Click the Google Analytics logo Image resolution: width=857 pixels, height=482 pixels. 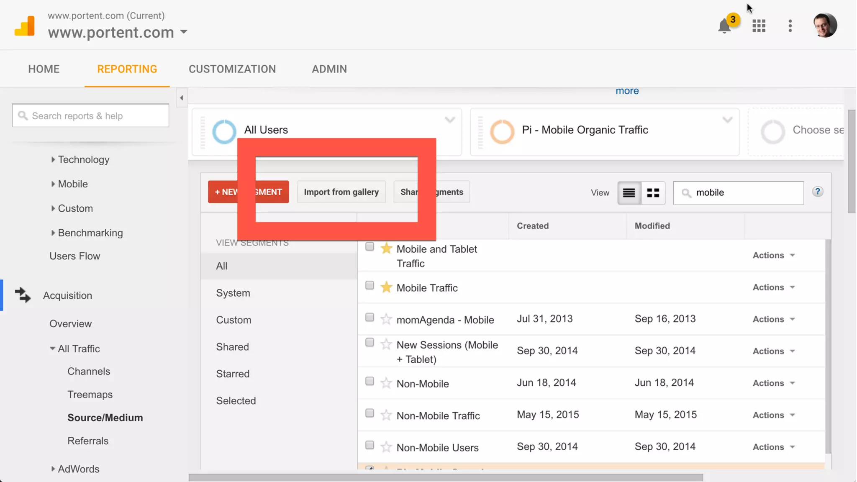tap(25, 26)
